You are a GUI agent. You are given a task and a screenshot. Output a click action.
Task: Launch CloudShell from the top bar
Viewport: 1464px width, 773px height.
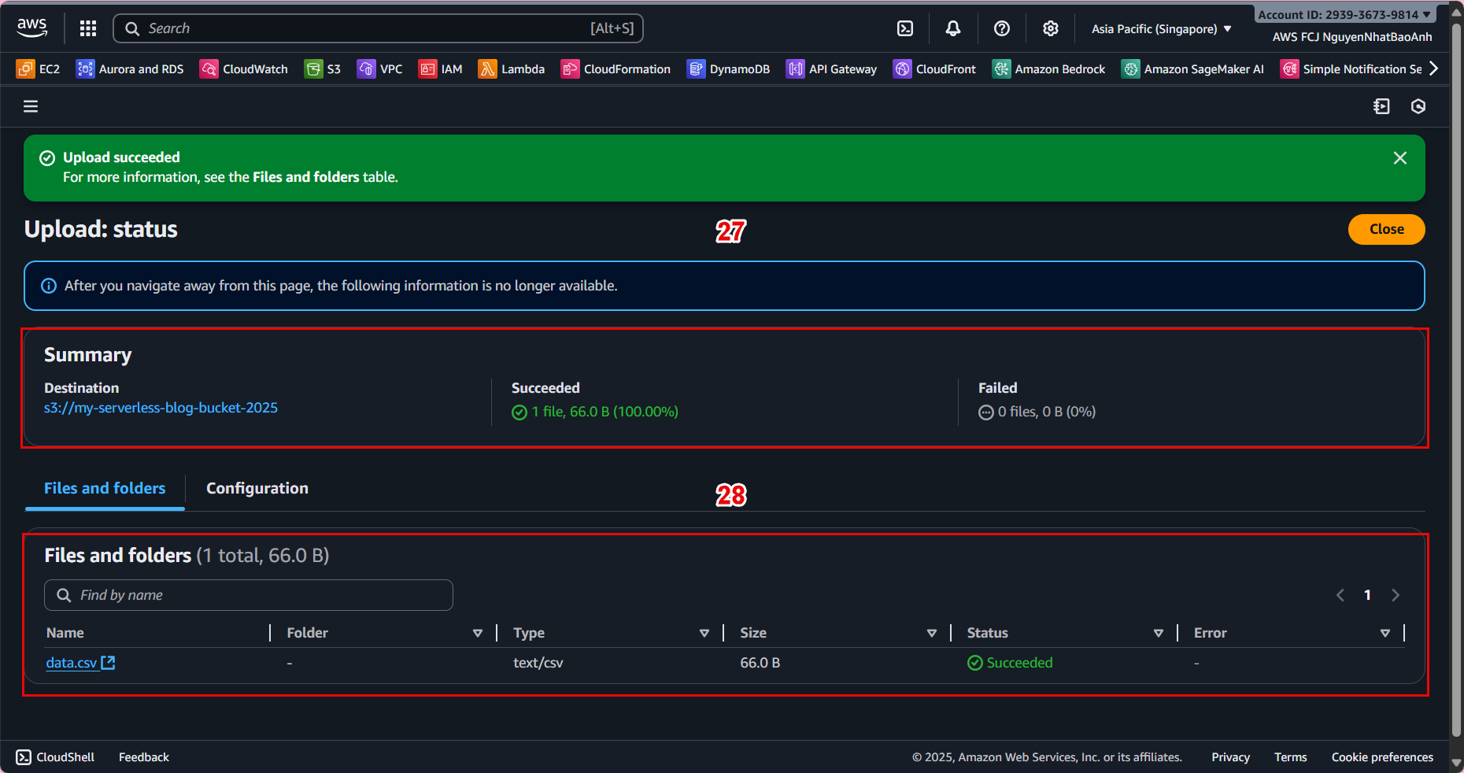tap(905, 28)
